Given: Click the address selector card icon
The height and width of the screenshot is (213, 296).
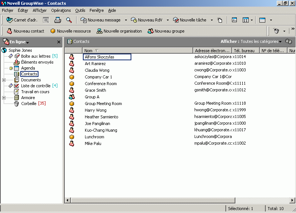Looking at the screenshot, I should (46, 20).
